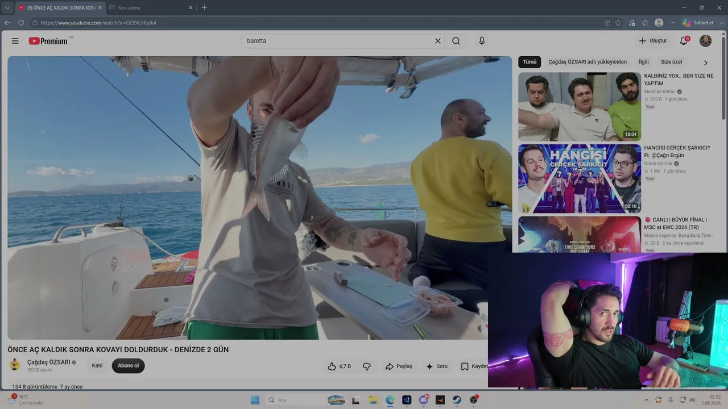Open Sohbet et Copilot chat
This screenshot has width=728, height=409.
[698, 23]
